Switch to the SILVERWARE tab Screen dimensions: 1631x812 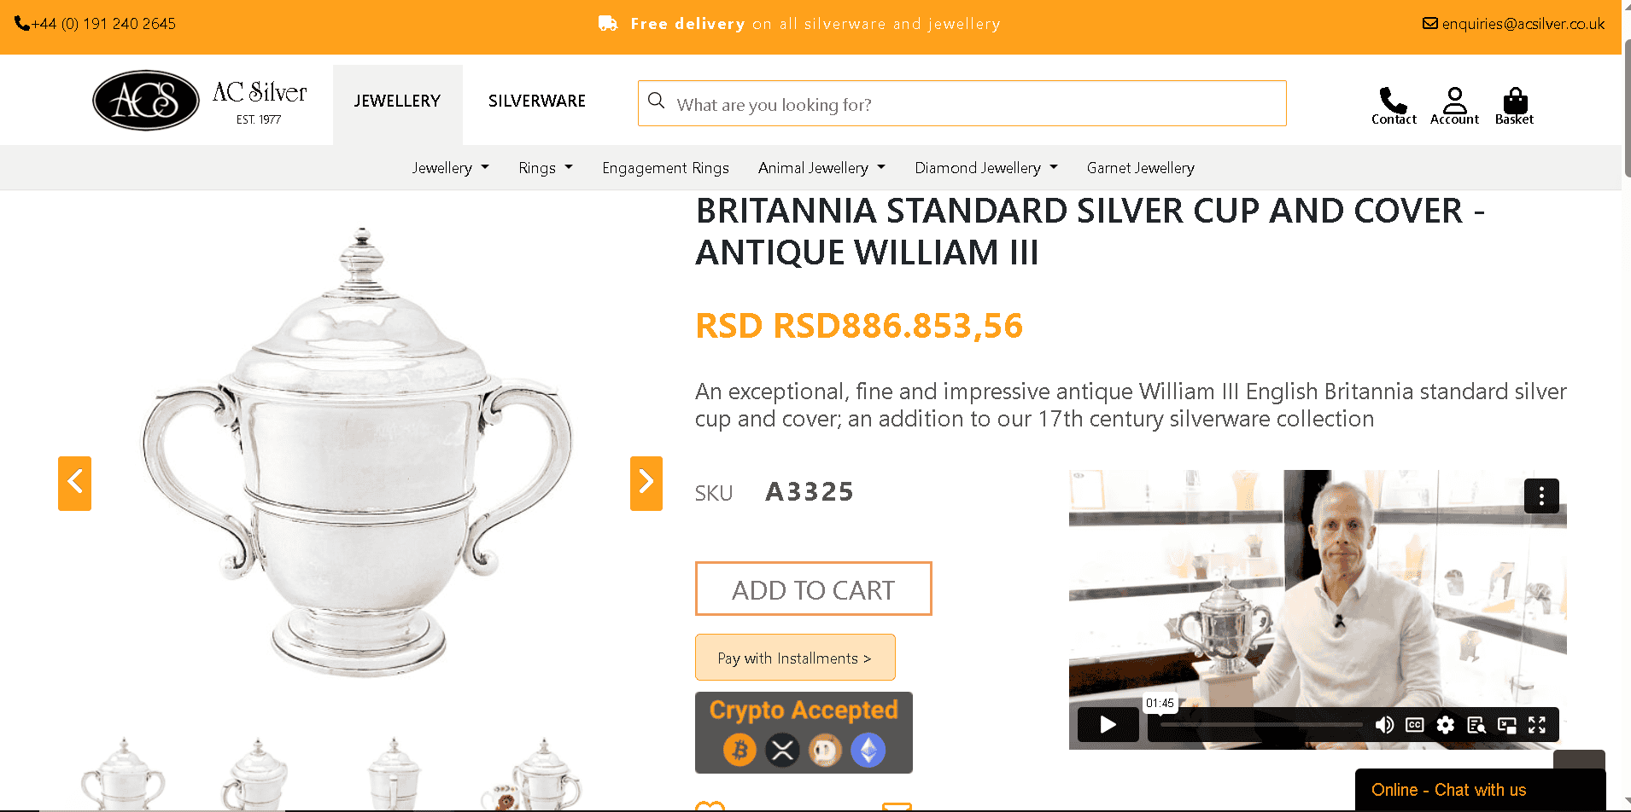[x=536, y=101]
